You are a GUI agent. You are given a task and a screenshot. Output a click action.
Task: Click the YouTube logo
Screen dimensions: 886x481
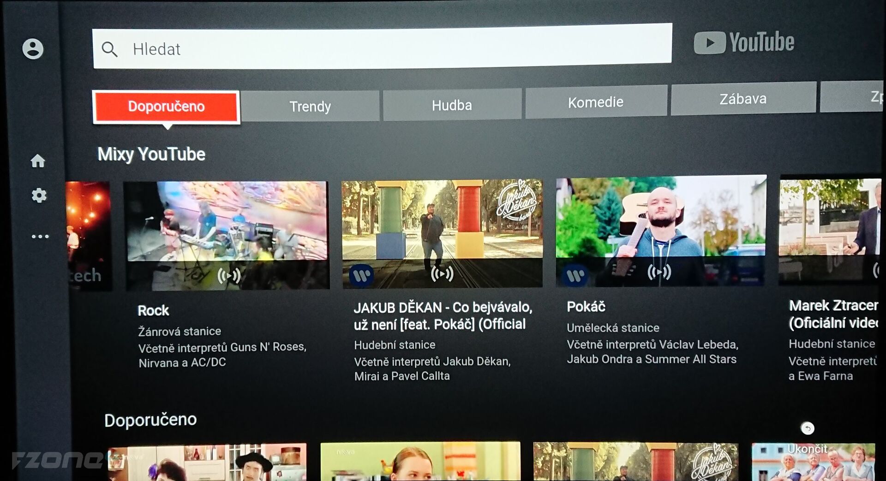pos(744,42)
